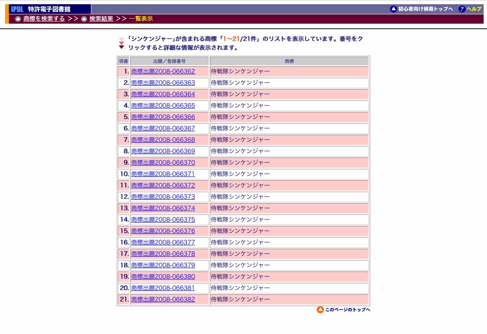Screen dimensions: 487x334
Task: Go to the 商標を検索する breadcrumb
Action: (44, 19)
